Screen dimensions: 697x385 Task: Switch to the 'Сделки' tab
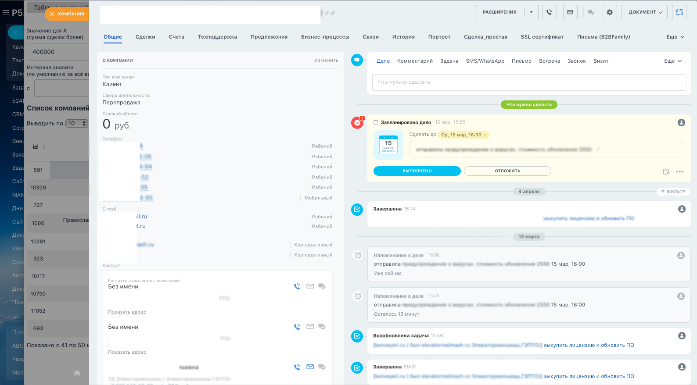click(145, 37)
